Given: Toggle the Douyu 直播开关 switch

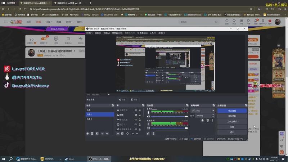Looking at the screenshot, I should click(x=44, y=39).
